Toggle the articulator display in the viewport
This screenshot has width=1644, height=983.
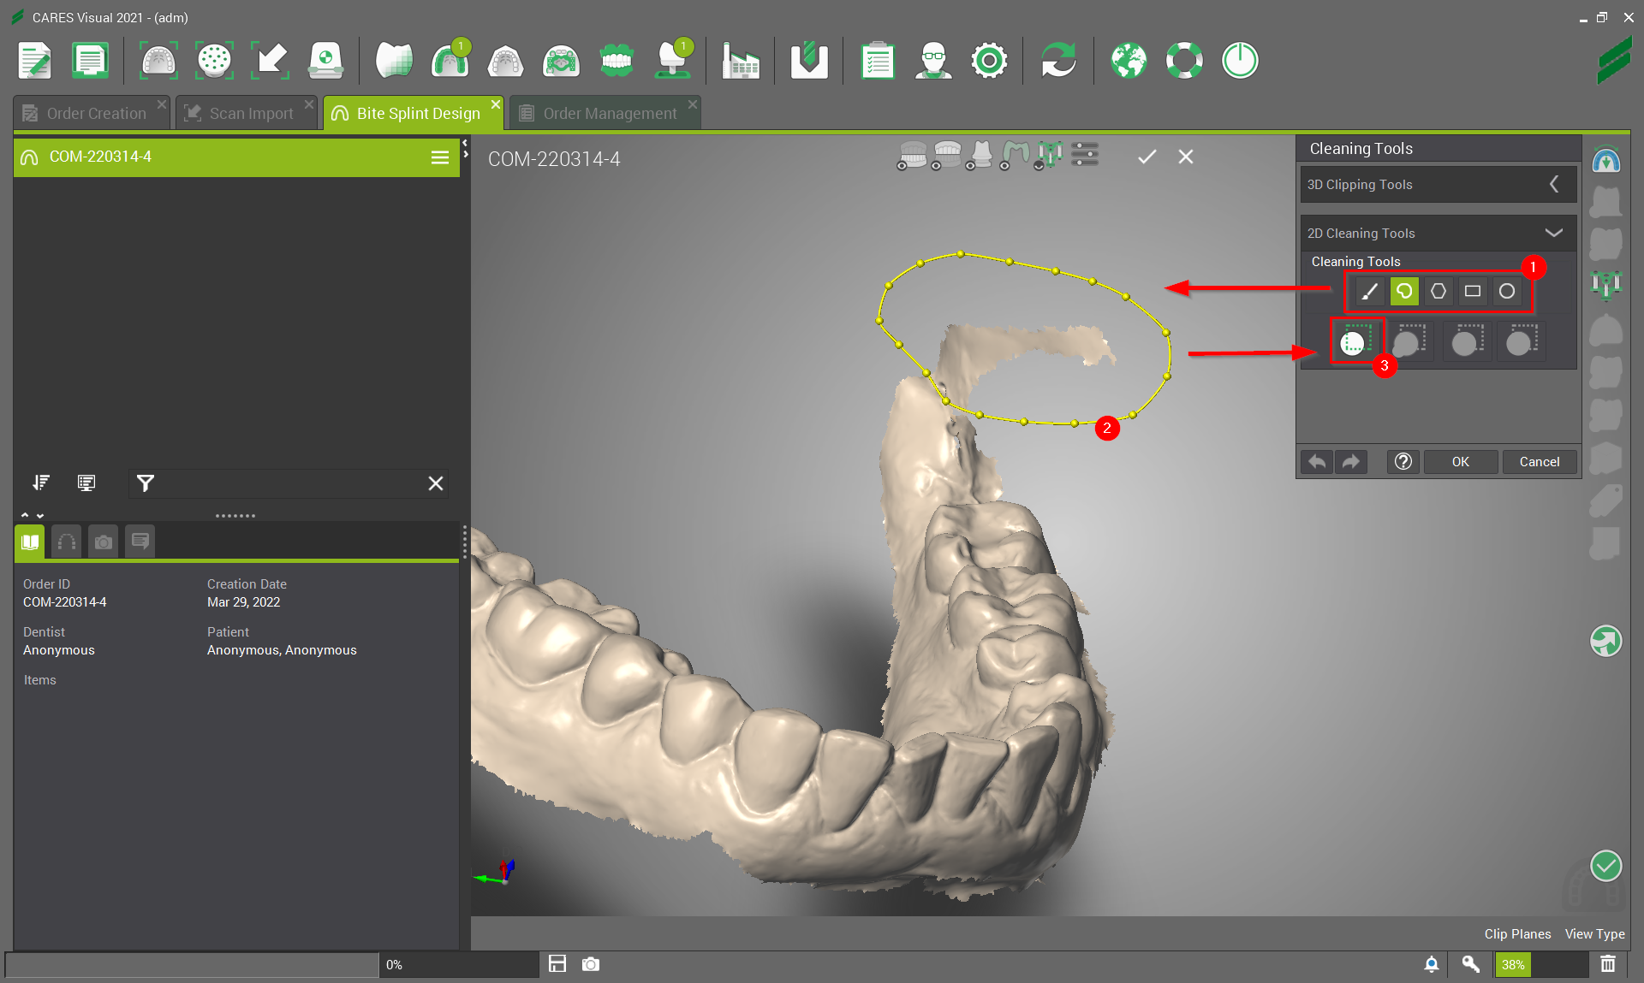coord(1048,156)
